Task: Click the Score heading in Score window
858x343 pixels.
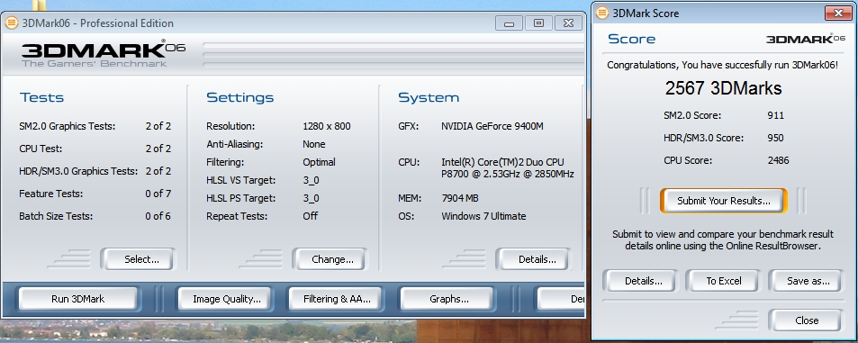Action: [x=631, y=39]
